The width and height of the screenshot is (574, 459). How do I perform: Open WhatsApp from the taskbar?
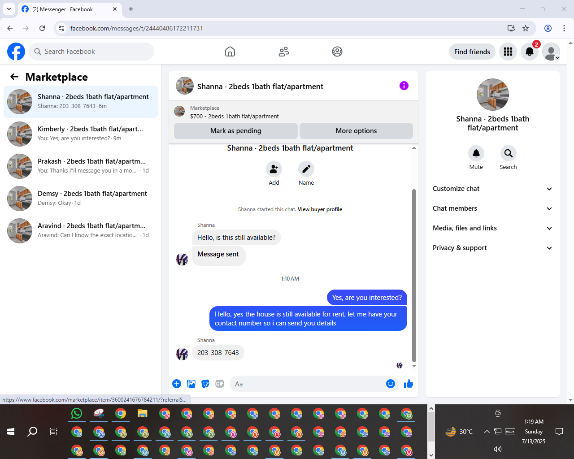(77, 413)
